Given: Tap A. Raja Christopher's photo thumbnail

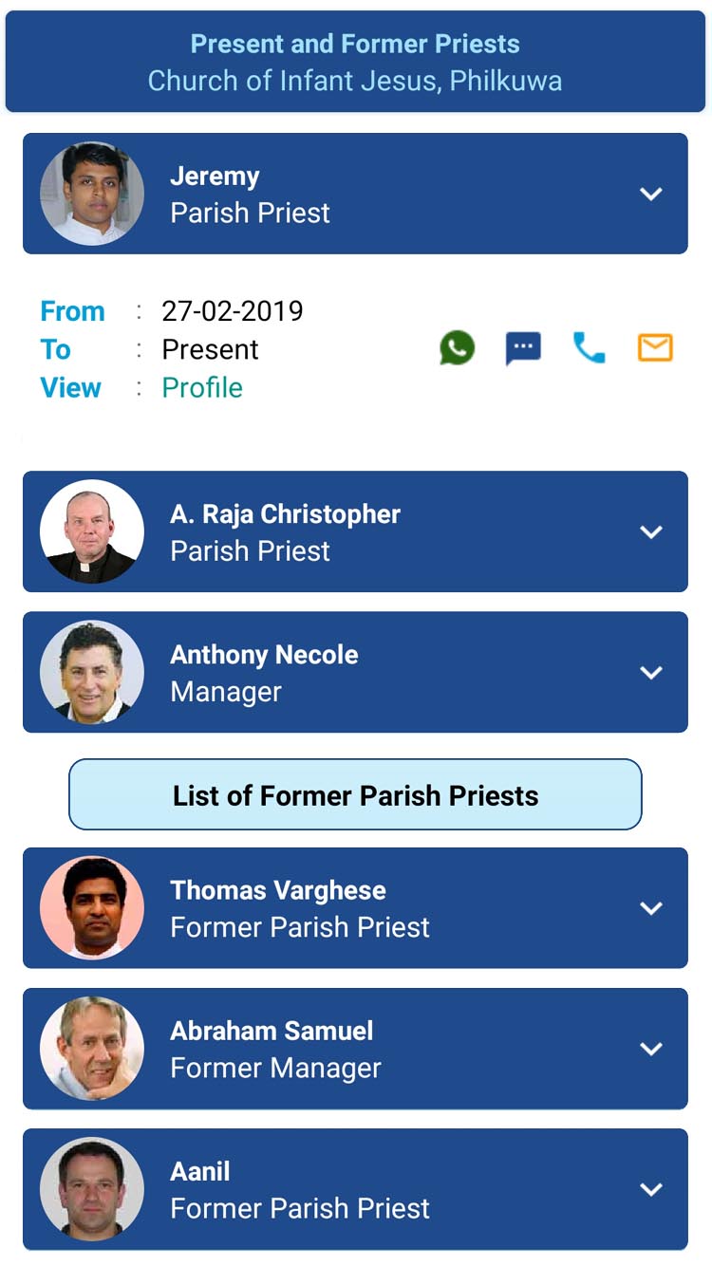Looking at the screenshot, I should [x=92, y=531].
